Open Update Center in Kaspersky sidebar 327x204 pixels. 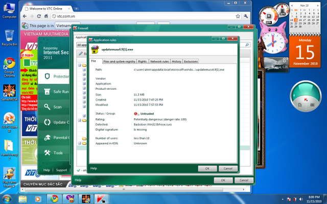coord(54,122)
